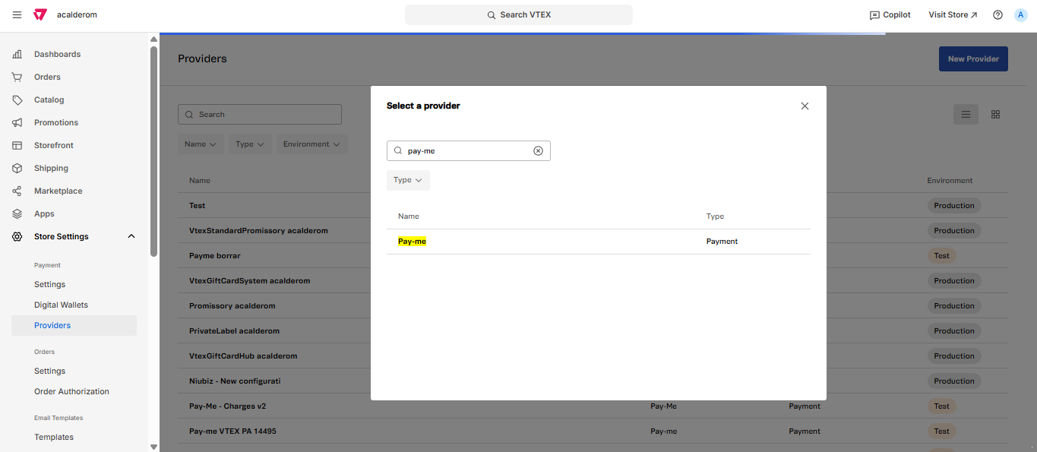Open the hamburger menu icon
Screen dimensions: 1037x452
pos(17,15)
